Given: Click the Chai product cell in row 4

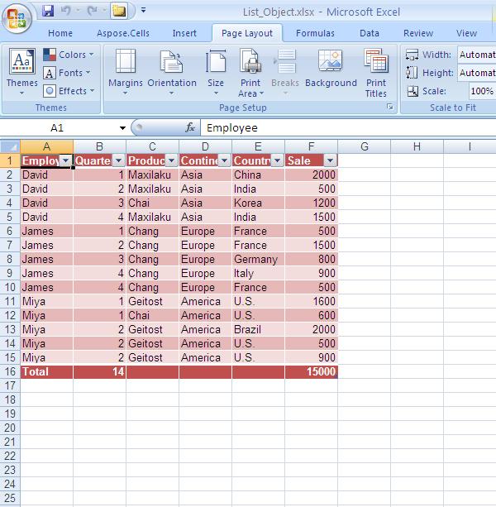Looking at the screenshot, I should 152,203.
